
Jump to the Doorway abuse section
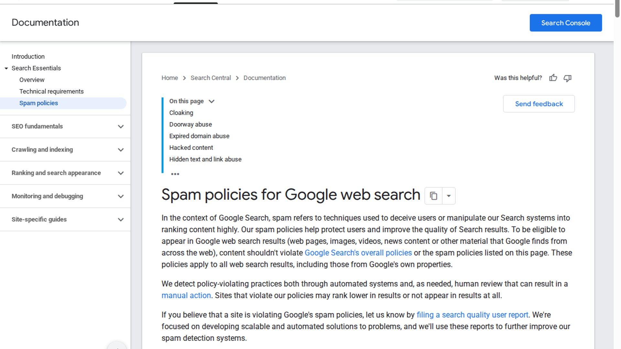191,124
